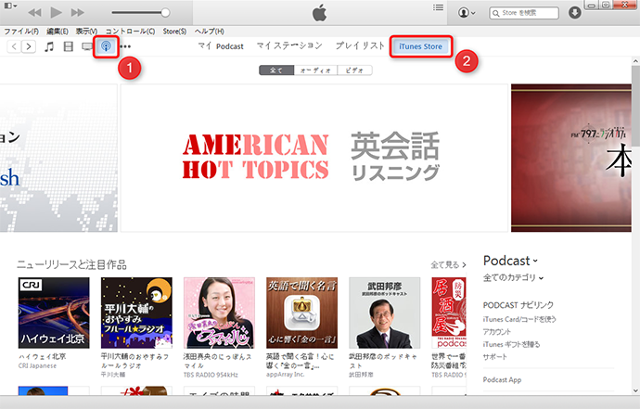Select the Podcast library icon
This screenshot has height=409, width=640.
coord(106,46)
